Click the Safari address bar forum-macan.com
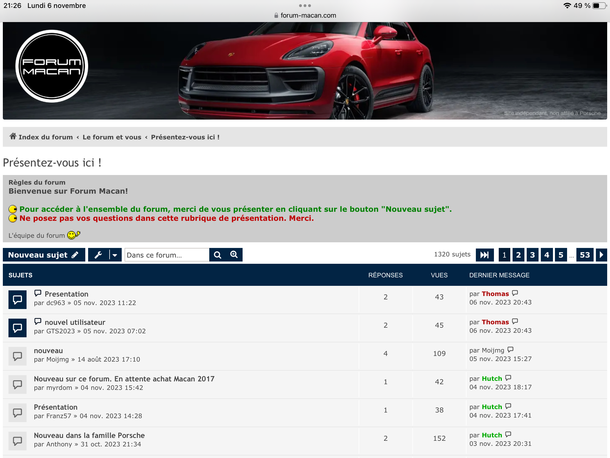 click(x=305, y=15)
